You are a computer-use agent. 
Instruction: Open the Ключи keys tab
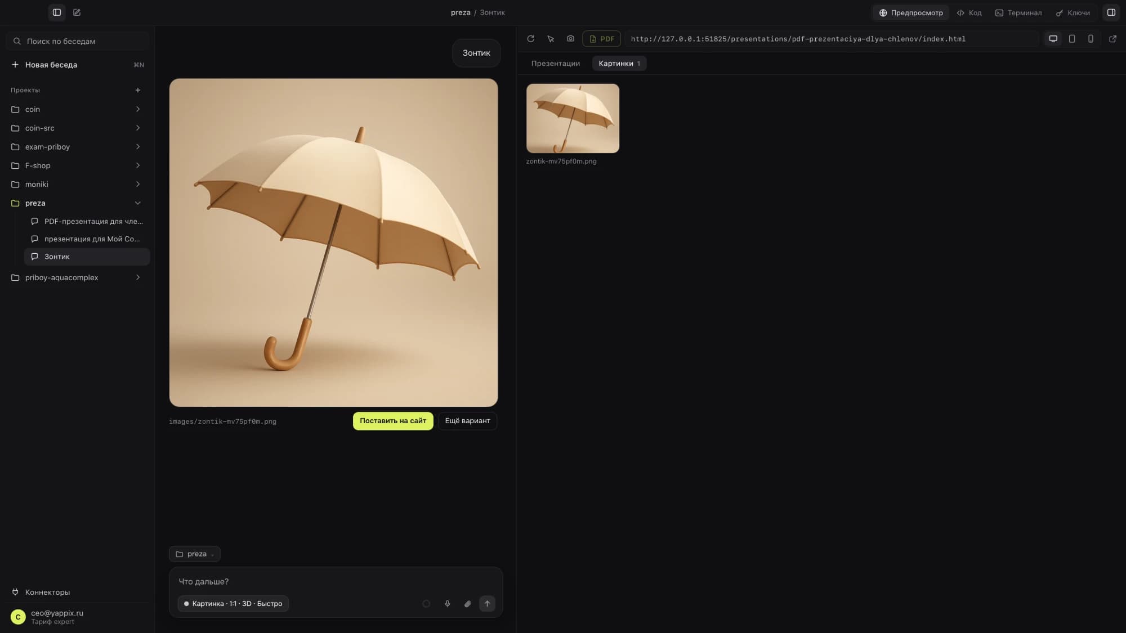tap(1073, 12)
